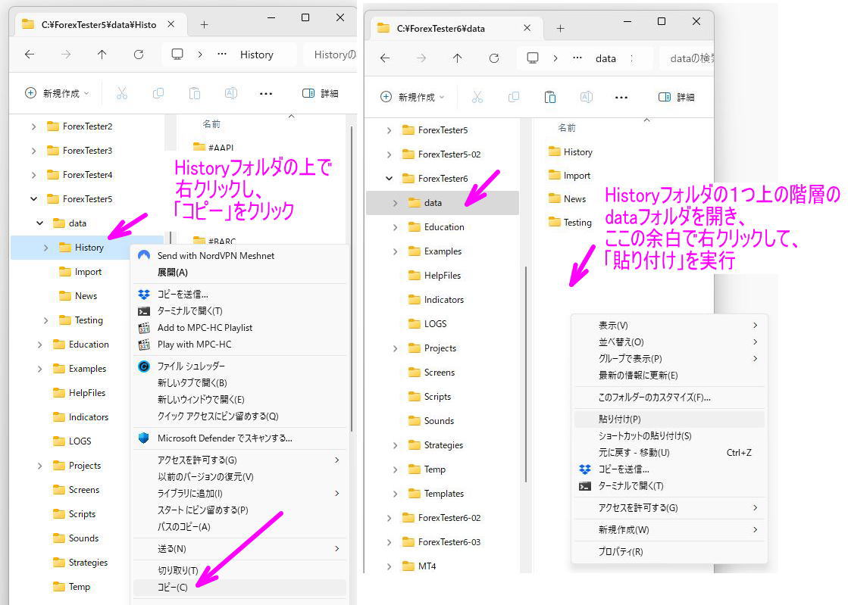Select the Rename icon in the right toolbar
The height and width of the screenshot is (605, 848).
[586, 97]
